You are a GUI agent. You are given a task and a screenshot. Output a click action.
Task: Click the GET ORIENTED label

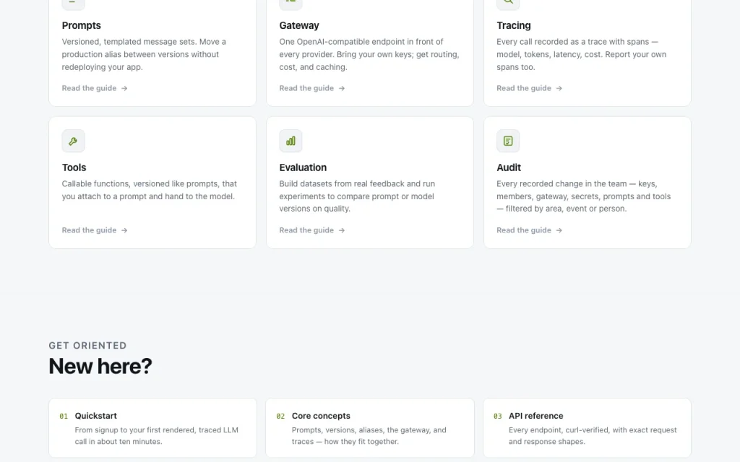pos(87,346)
